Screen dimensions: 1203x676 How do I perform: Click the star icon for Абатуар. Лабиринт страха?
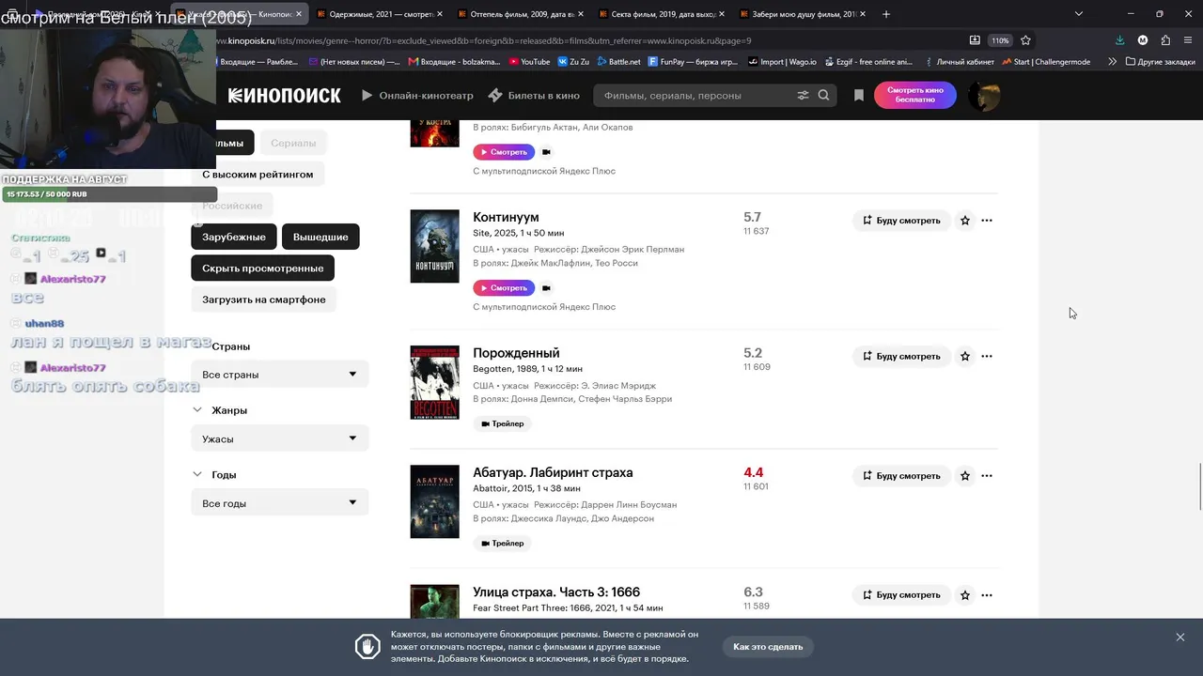pyautogui.click(x=965, y=476)
